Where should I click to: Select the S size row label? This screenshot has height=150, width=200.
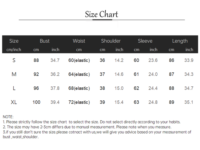pos(14,60)
